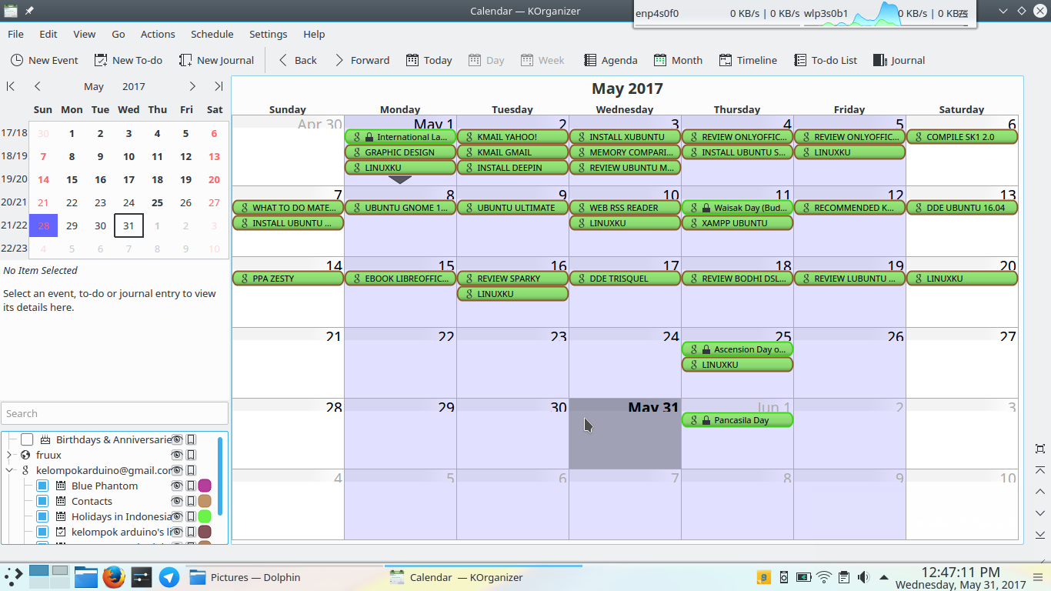This screenshot has width=1051, height=591.
Task: Jump to previous year in mini calendar
Action: 11,86
